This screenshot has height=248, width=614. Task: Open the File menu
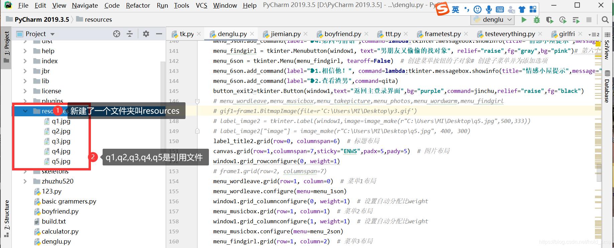(23, 5)
